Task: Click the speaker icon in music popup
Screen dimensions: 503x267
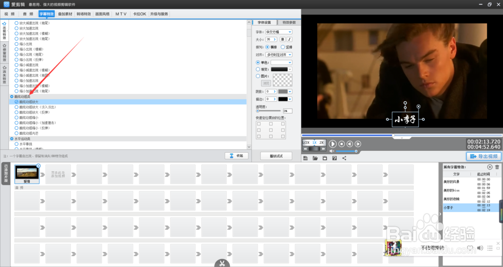Action: coord(480,248)
